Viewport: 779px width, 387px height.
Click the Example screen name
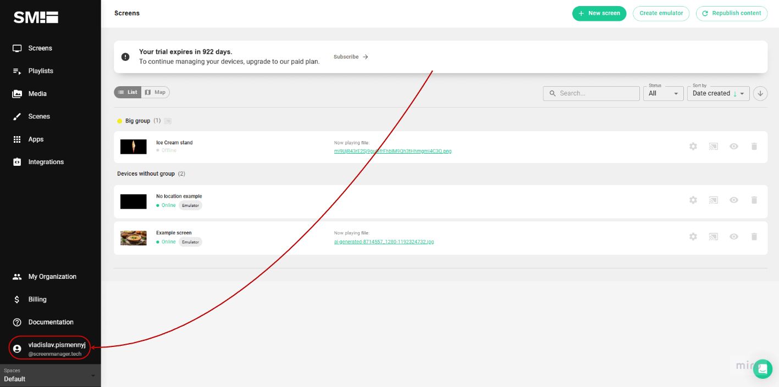174,233
